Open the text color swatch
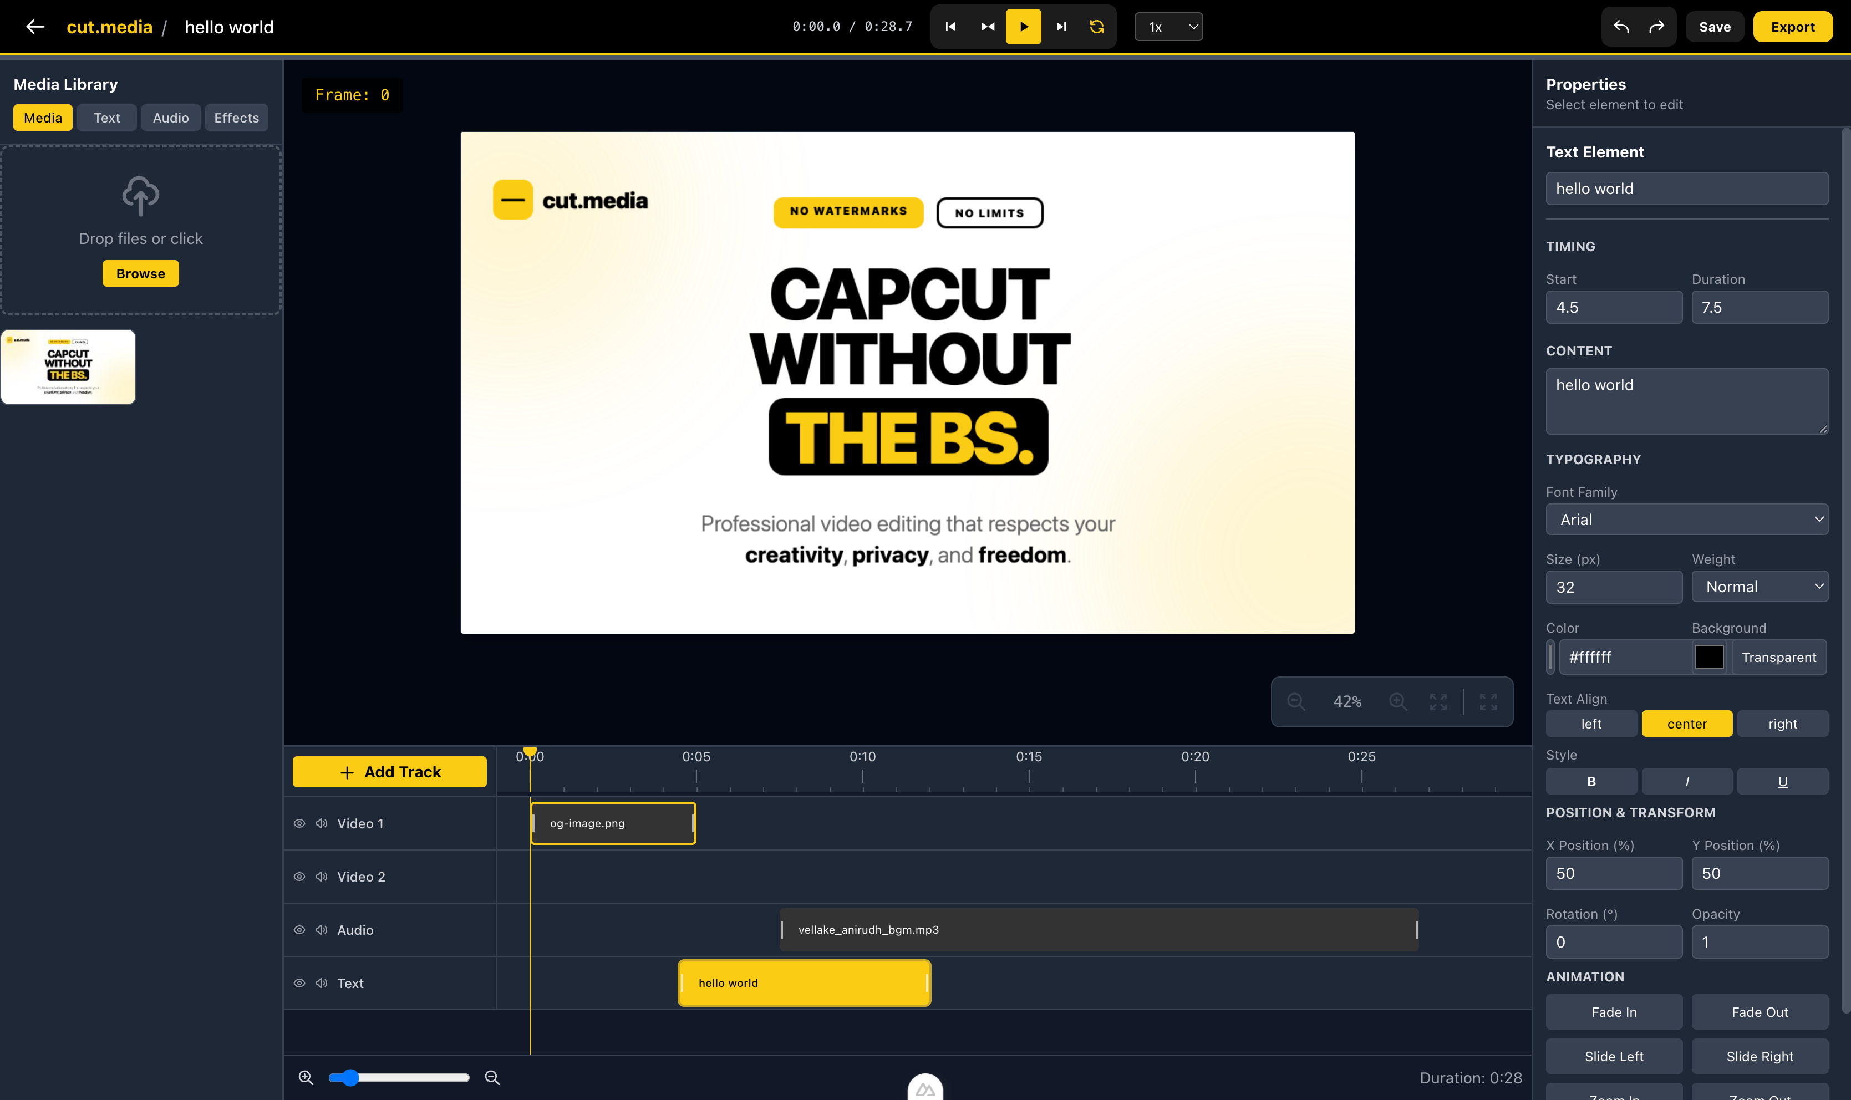Screen dimensions: 1851x1100 [x=1550, y=658]
